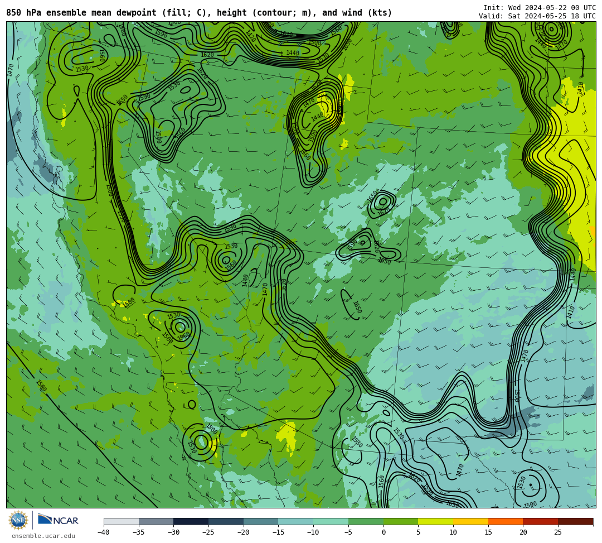Click the colorbar tick label '−10'
Image resolution: width=602 pixels, height=543 pixels.
click(313, 532)
